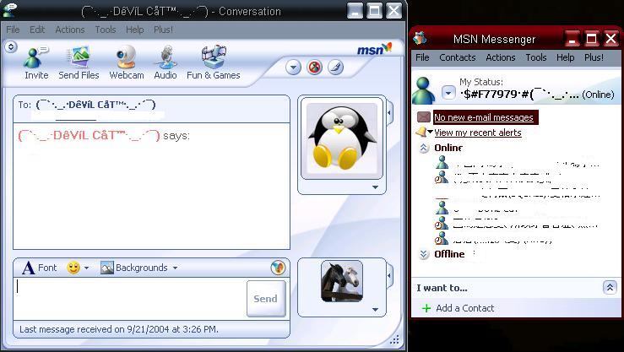
Task: Click in the message text box
Action: (x=130, y=299)
